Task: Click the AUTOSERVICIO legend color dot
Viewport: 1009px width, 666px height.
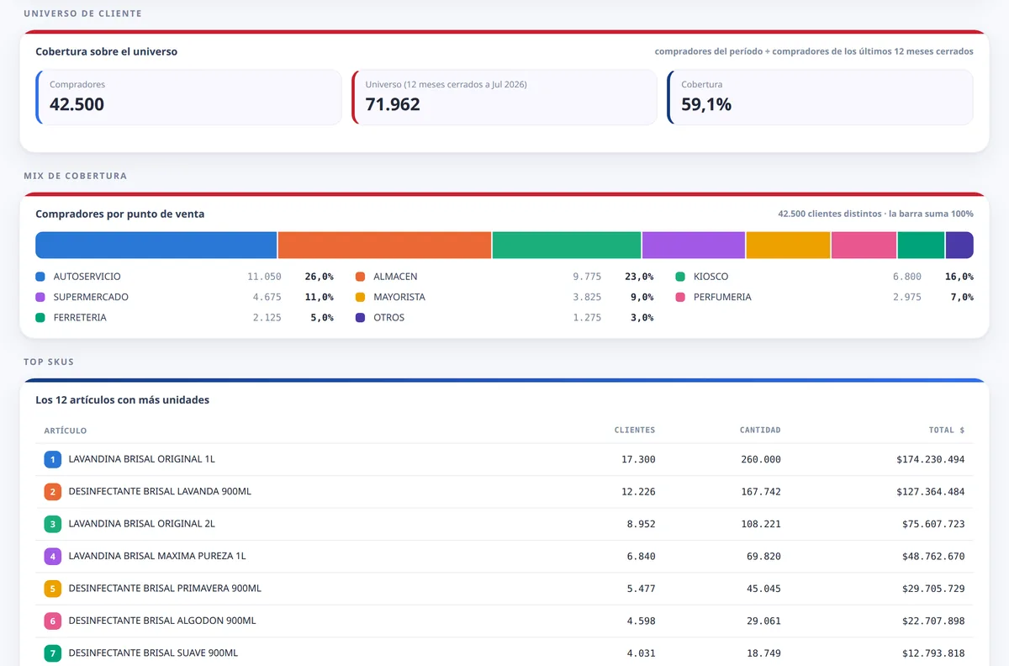Action: [40, 277]
